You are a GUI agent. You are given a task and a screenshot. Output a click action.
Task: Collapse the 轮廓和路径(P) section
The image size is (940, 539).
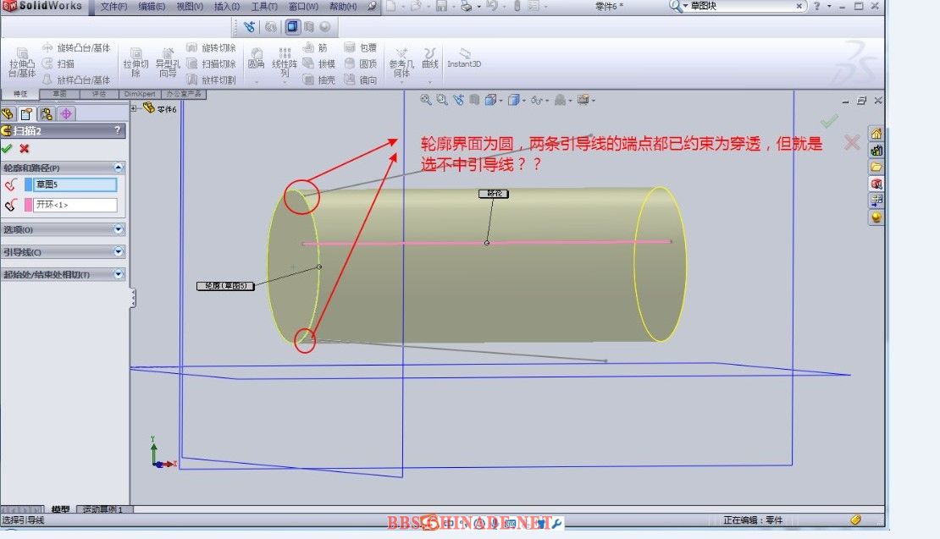[118, 168]
